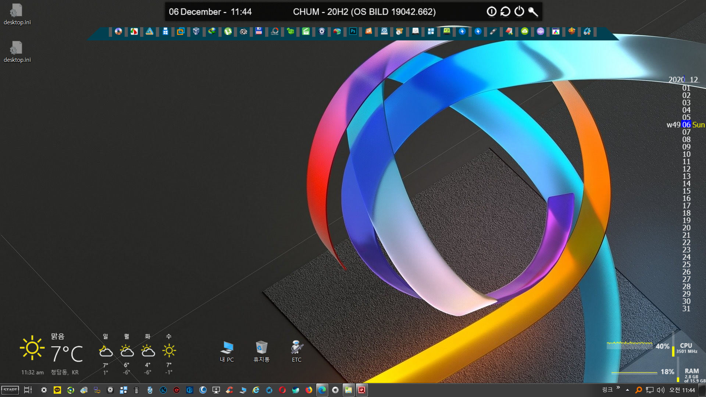
Task: Open the purple headphones icon in dock
Action: (x=540, y=31)
